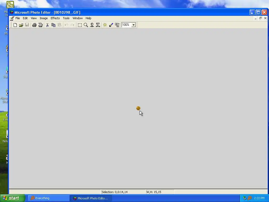
Task: Switch to Everything in the taskbar
Action: pyautogui.click(x=49, y=198)
